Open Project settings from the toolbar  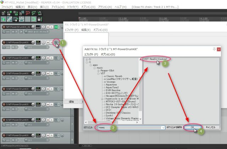coord(22,13)
